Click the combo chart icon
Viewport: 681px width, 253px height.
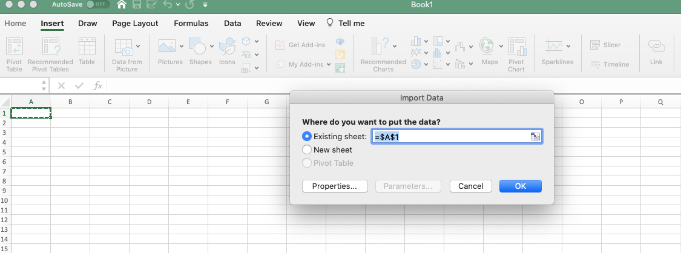pyautogui.click(x=461, y=64)
